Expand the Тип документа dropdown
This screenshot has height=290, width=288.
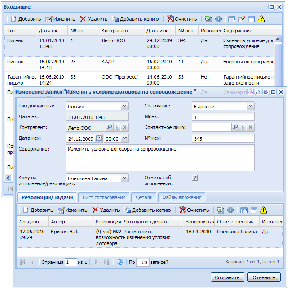(124, 106)
